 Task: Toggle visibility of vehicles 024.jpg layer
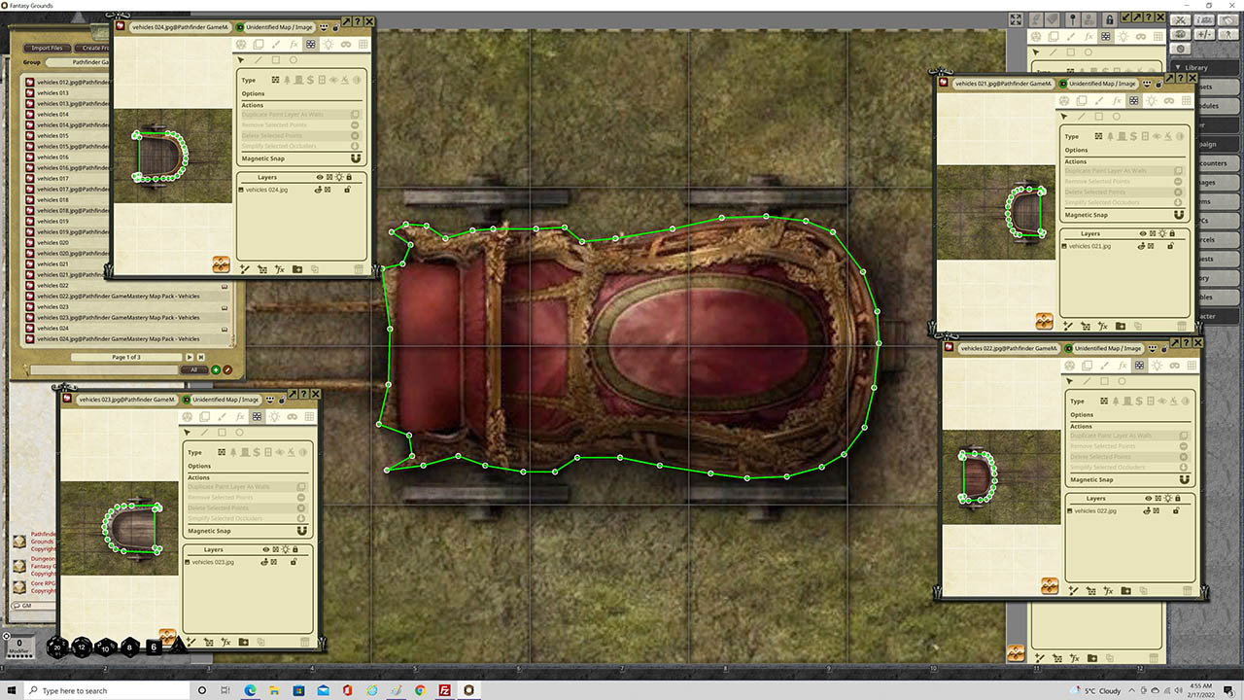(x=319, y=190)
